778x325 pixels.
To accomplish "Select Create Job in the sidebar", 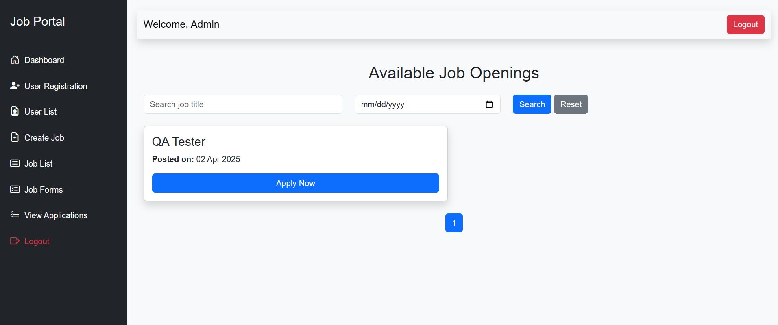I will 44,138.
